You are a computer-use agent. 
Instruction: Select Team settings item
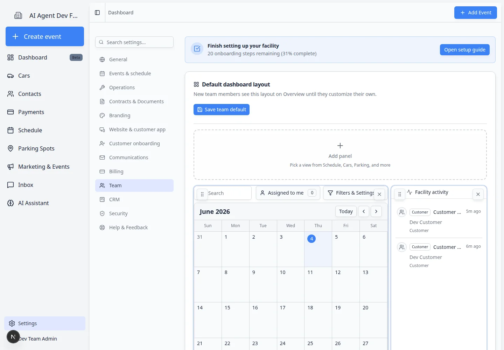(134, 185)
